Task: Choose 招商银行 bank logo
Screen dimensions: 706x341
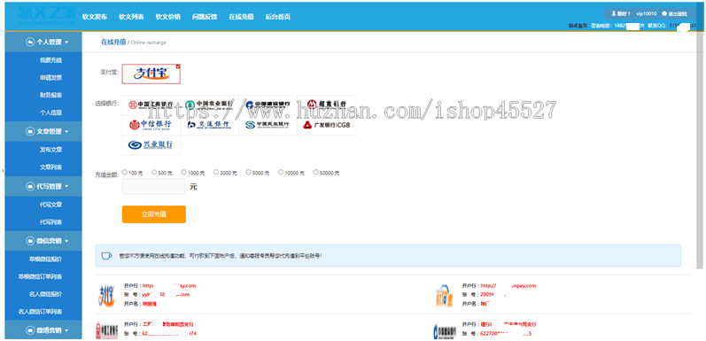Action: tap(327, 105)
